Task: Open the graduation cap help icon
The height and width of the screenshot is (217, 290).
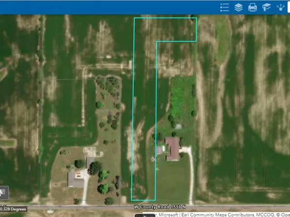Action: pos(267,7)
